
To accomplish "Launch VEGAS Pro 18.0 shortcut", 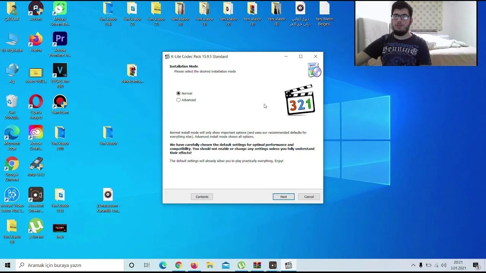I will [x=60, y=76].
